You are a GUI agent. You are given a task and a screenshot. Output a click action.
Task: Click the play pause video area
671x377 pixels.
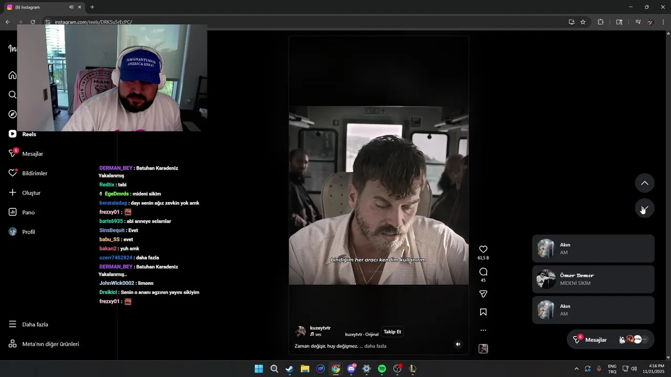(x=378, y=195)
